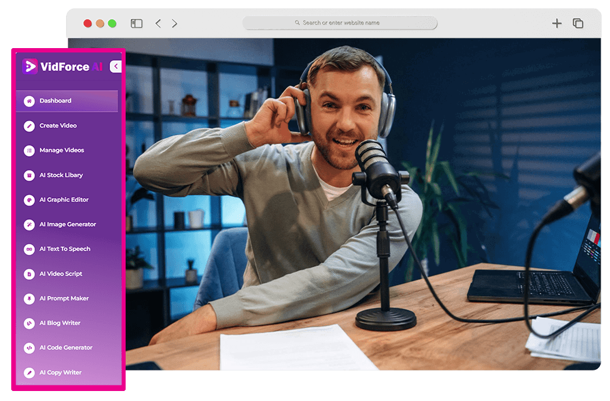The width and height of the screenshot is (610, 401).
Task: Go back with the browser back arrow
Action: point(158,24)
